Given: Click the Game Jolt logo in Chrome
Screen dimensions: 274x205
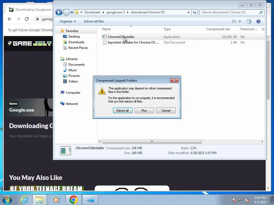Looking at the screenshot, I should click(x=29, y=44).
